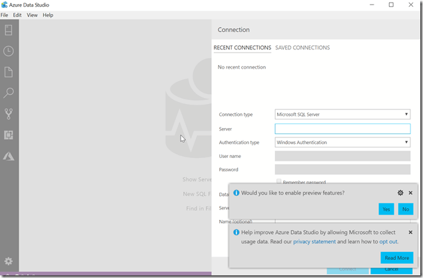Open the View menu
This screenshot has width=423, height=278.
coord(32,15)
